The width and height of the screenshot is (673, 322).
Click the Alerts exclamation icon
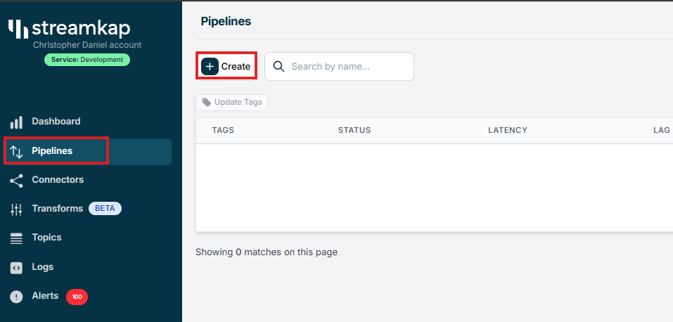[x=16, y=297]
